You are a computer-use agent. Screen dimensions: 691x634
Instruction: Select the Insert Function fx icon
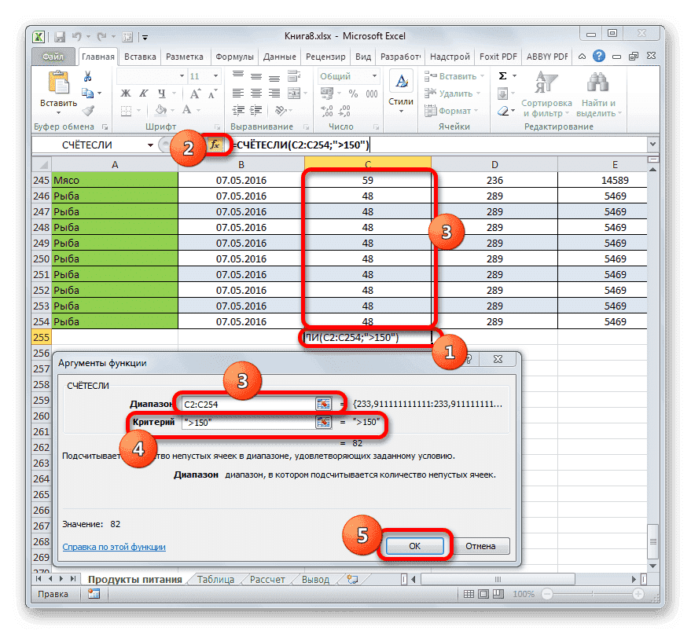pyautogui.click(x=215, y=145)
